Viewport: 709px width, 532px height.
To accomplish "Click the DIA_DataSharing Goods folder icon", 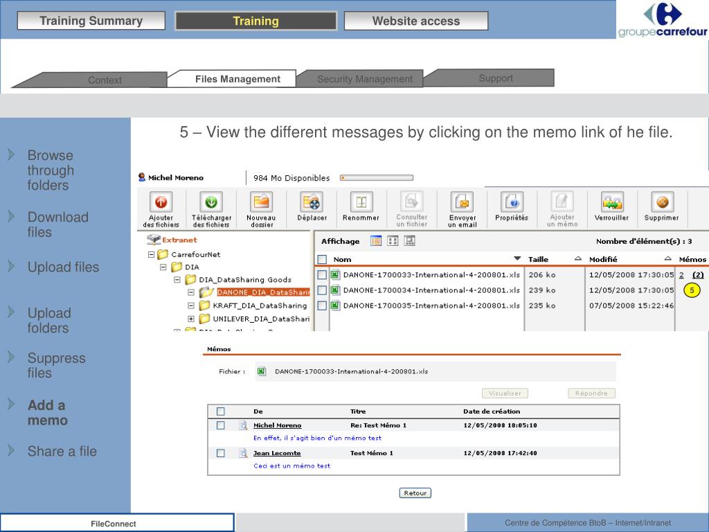I will pos(191,280).
